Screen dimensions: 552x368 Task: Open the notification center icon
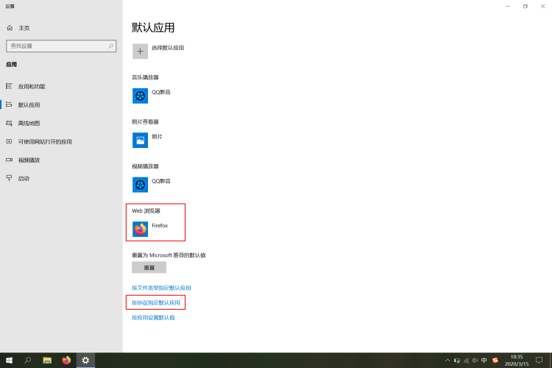(x=539, y=360)
